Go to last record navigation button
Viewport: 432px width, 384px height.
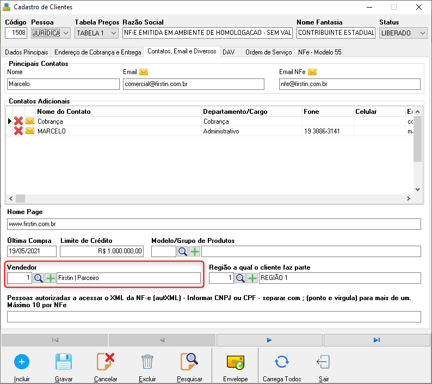(377, 340)
